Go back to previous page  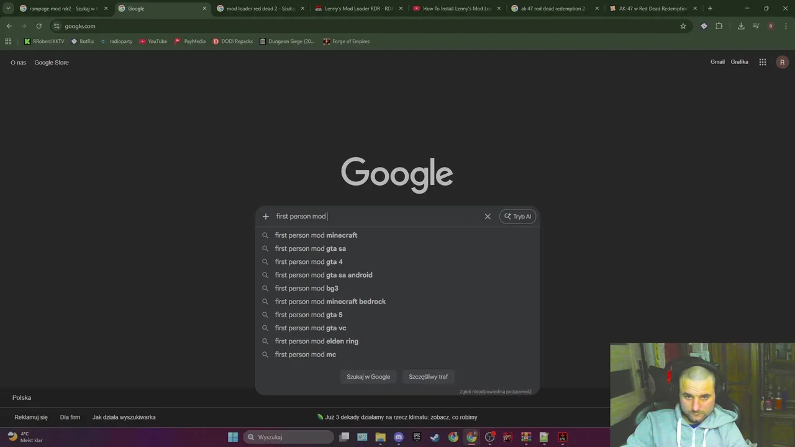[9, 26]
